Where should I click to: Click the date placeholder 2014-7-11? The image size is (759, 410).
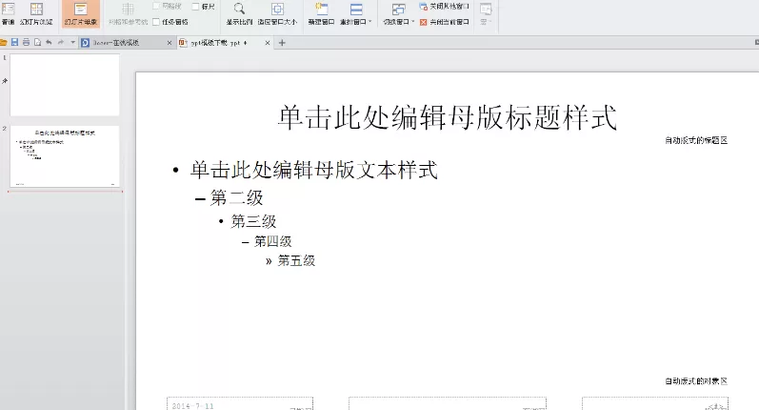[192, 406]
